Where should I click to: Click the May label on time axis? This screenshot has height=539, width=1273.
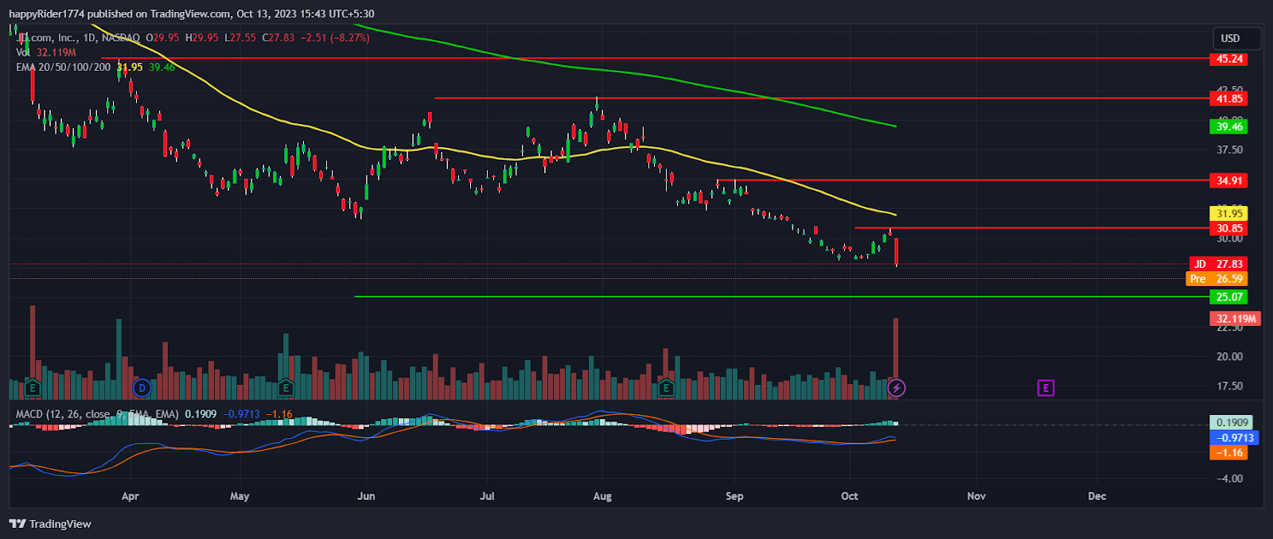pos(239,496)
